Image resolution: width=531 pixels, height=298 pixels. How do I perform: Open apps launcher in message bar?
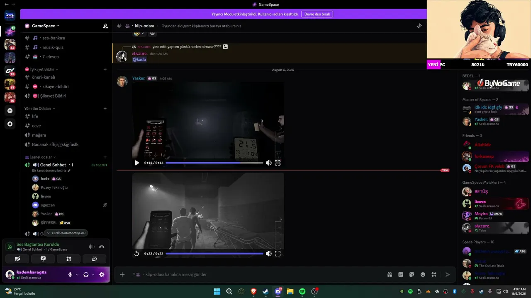coord(434,274)
